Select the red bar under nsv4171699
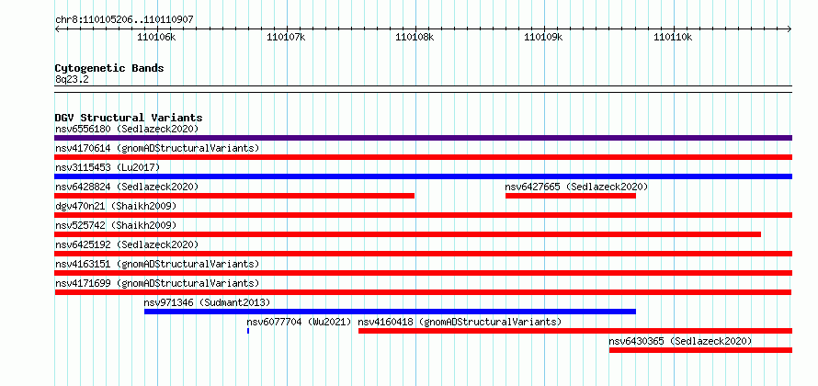 (x=423, y=292)
